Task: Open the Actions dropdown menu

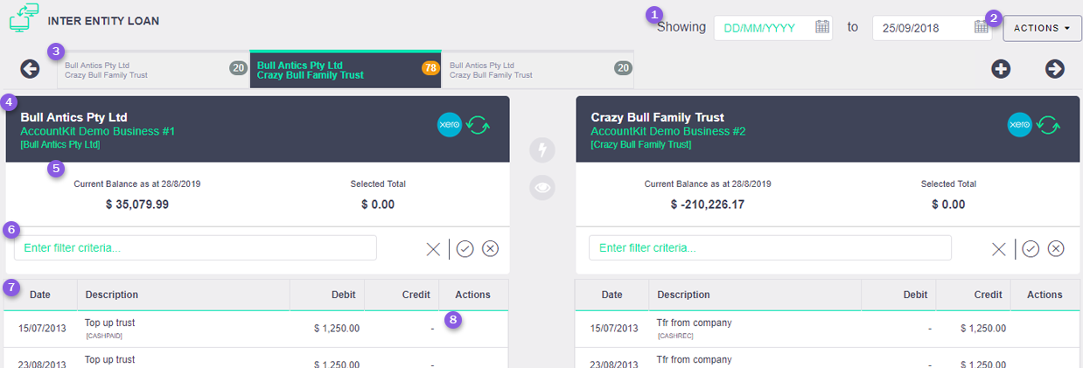Action: (1042, 28)
